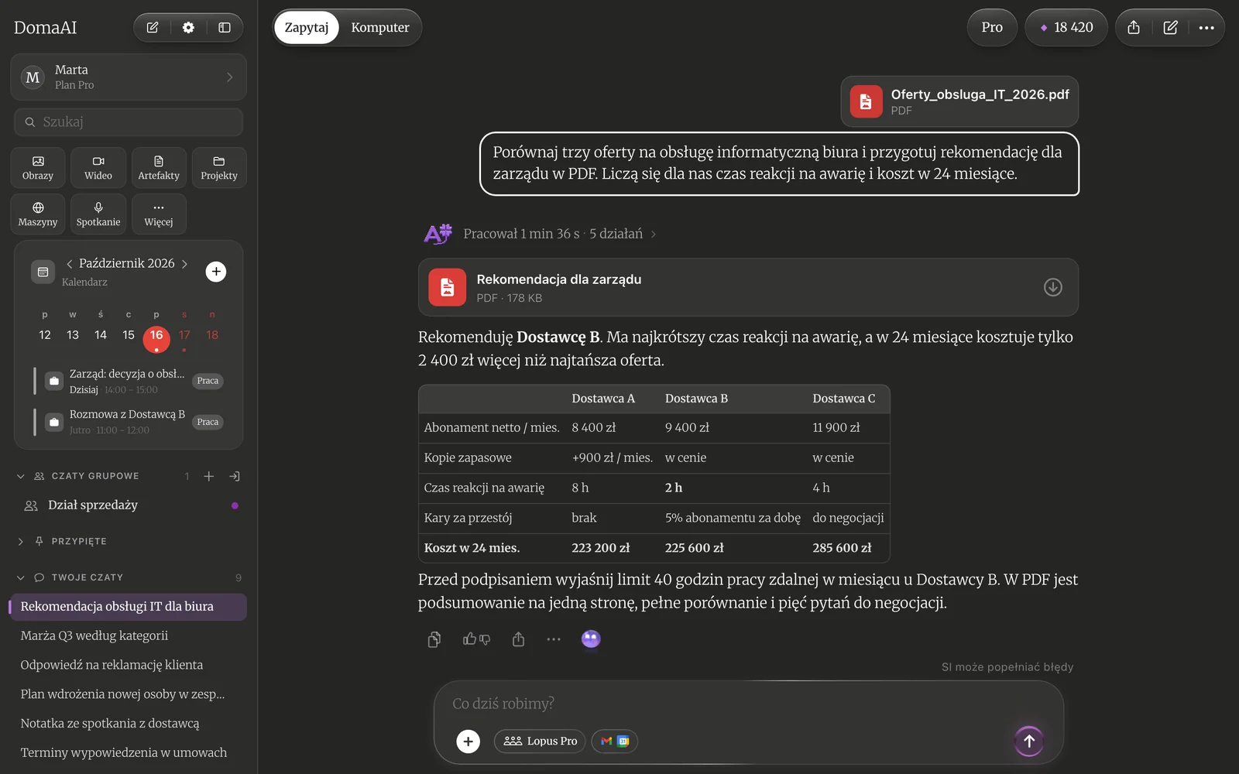Expand Przypięte section
The height and width of the screenshot is (774, 1239).
(x=21, y=542)
